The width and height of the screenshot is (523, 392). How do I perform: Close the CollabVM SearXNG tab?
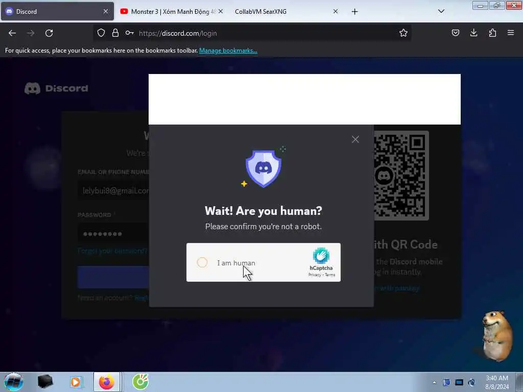click(x=336, y=11)
